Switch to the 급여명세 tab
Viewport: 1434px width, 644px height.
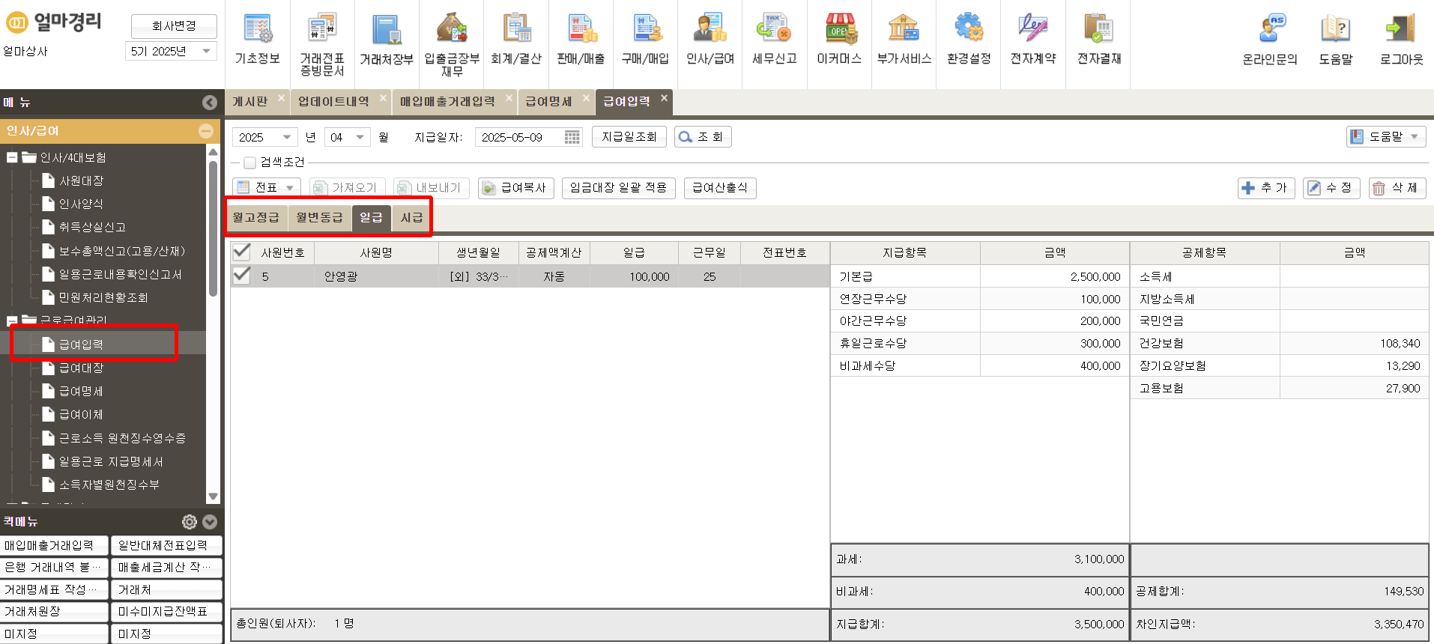click(548, 102)
